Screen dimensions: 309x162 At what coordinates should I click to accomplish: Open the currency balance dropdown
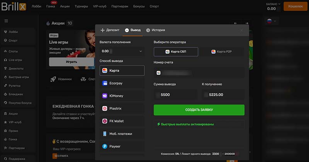pos(122,51)
